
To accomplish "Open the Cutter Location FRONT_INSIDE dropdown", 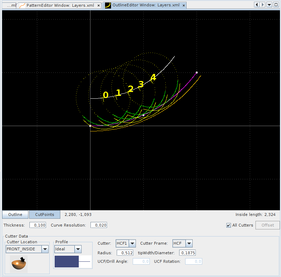I will [27, 249].
